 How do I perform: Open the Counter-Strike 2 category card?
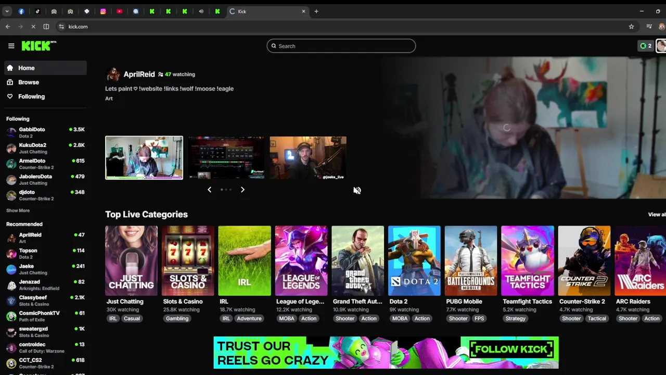tap(584, 260)
